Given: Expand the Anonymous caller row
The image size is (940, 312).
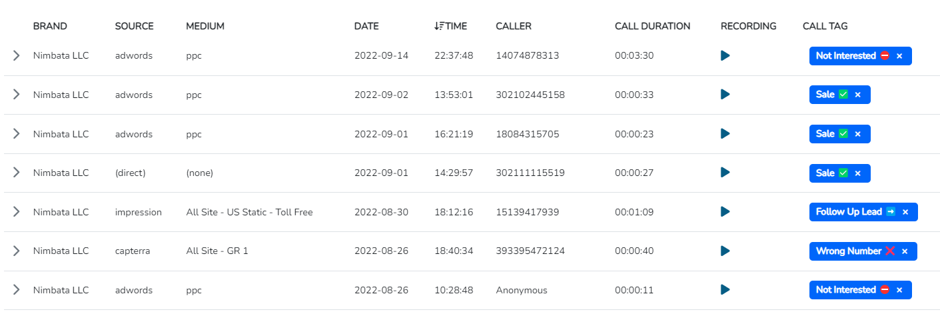Looking at the screenshot, I should point(16,290).
